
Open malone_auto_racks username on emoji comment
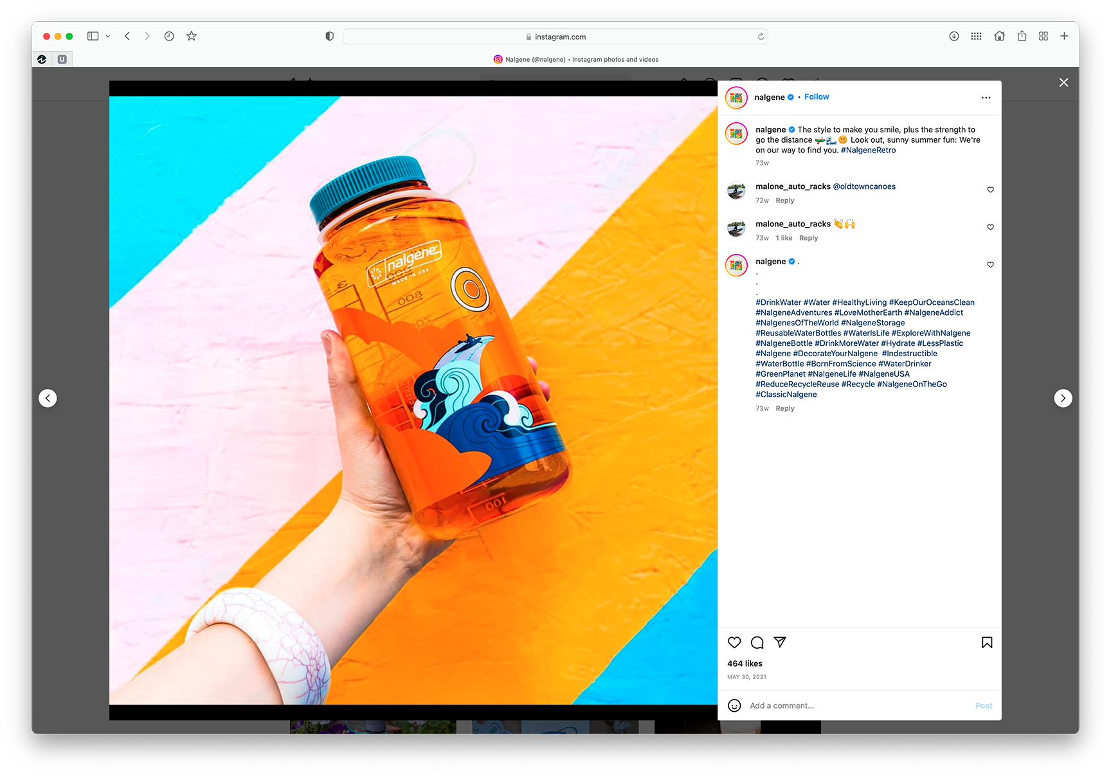point(793,224)
